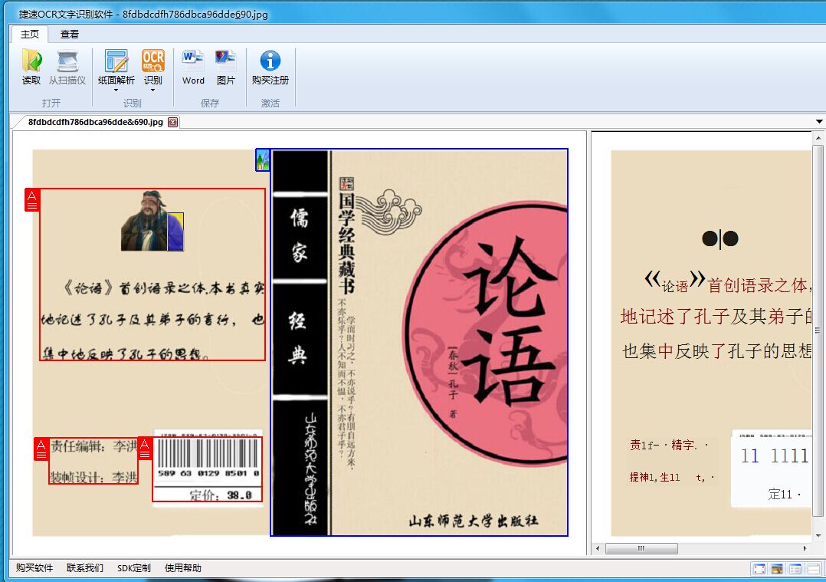The image size is (826, 582).
Task: Switch to the 主页 ribbon tab
Action: pos(29,35)
